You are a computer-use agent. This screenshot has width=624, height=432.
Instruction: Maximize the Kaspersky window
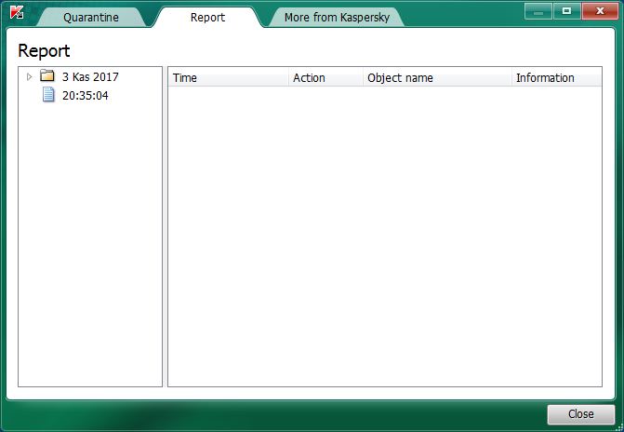[x=566, y=11]
